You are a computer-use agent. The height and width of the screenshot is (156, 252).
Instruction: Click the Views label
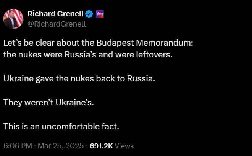[124, 146]
